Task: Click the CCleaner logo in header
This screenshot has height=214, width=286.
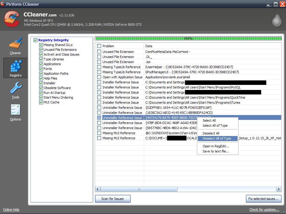Action: tap(12, 19)
